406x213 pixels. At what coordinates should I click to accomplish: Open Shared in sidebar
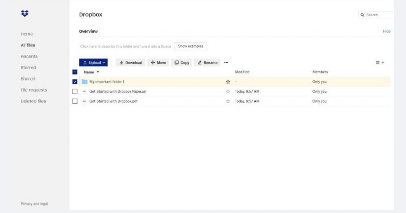pos(28,79)
